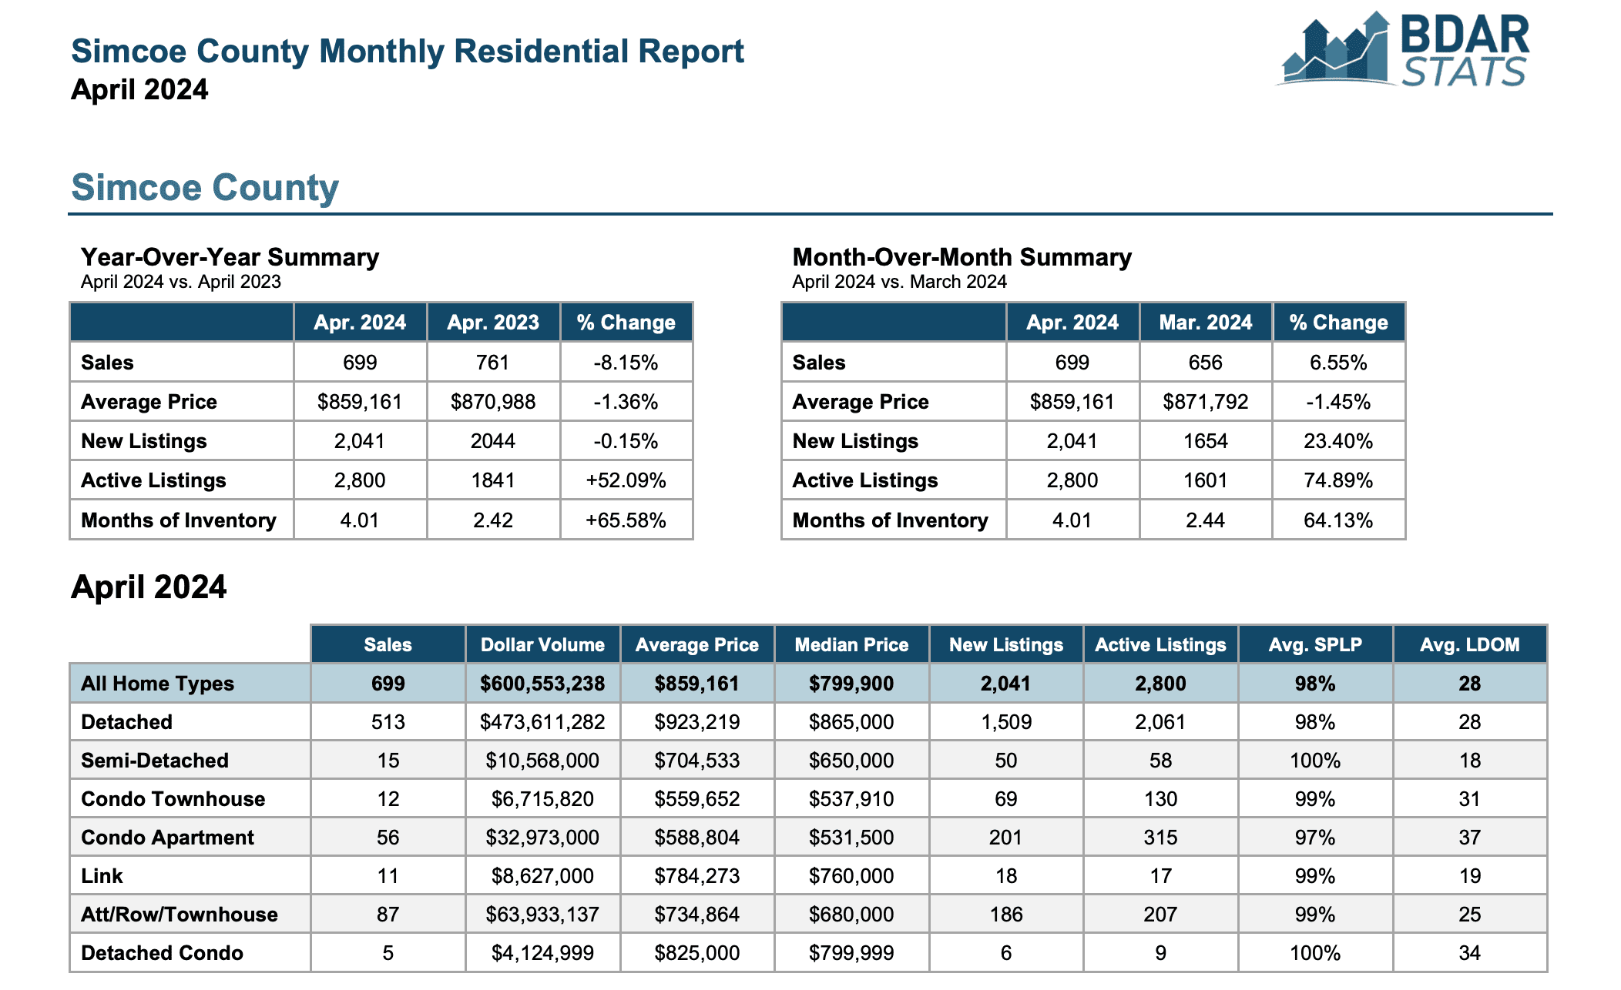
Task: Click the 'Apr. 2023' column header
Action: [493, 323]
